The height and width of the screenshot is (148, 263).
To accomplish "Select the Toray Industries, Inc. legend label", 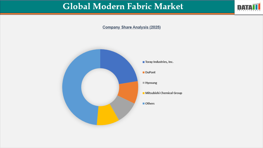I will 159,62.
